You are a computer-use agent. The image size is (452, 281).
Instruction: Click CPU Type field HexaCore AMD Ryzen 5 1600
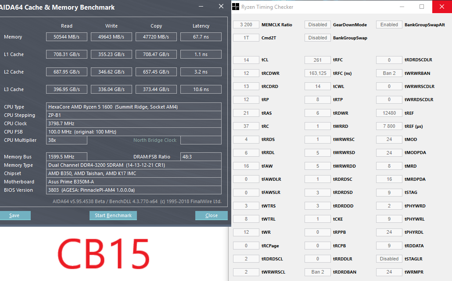(x=134, y=107)
